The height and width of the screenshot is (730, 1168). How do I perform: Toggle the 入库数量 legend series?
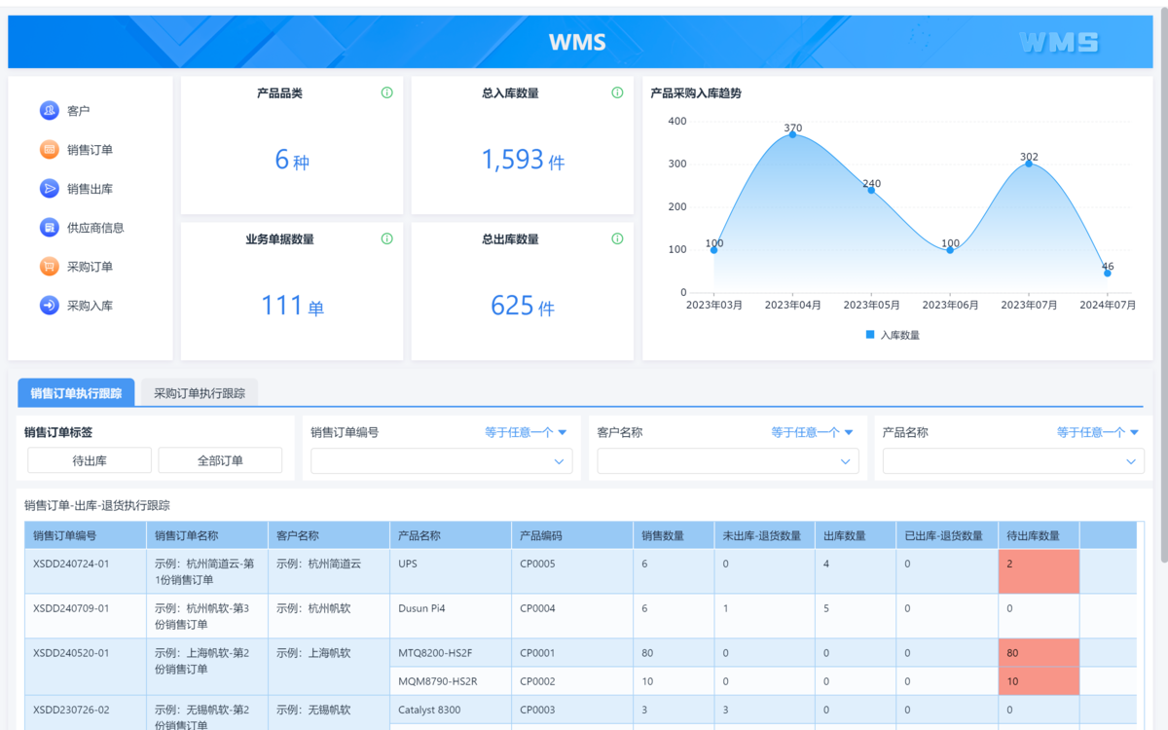pos(892,335)
